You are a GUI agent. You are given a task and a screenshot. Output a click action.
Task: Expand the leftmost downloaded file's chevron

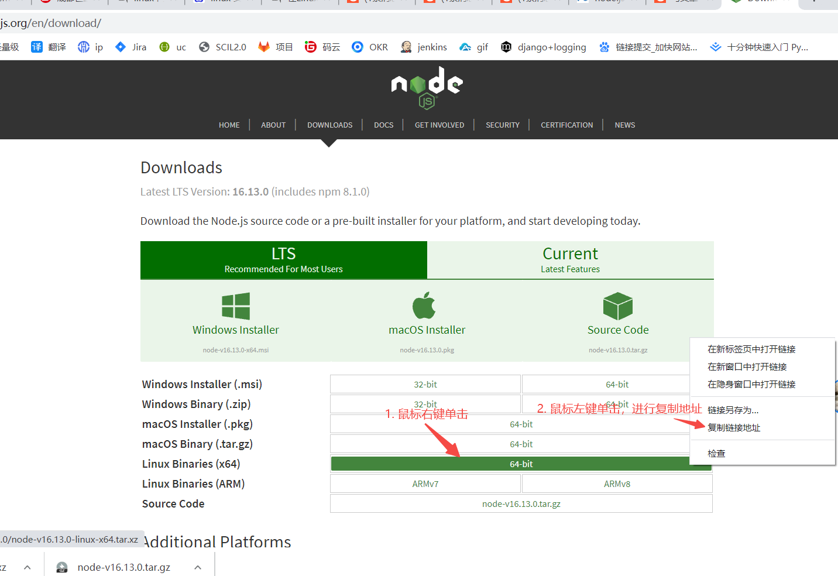click(x=26, y=567)
